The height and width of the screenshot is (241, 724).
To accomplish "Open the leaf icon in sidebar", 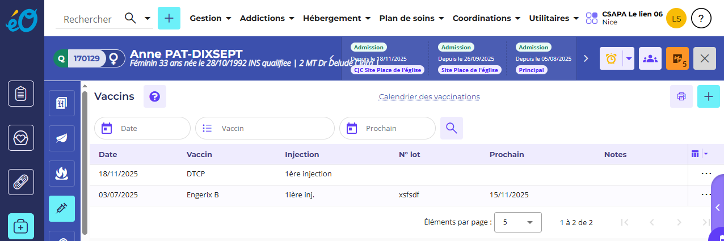I will [x=61, y=138].
